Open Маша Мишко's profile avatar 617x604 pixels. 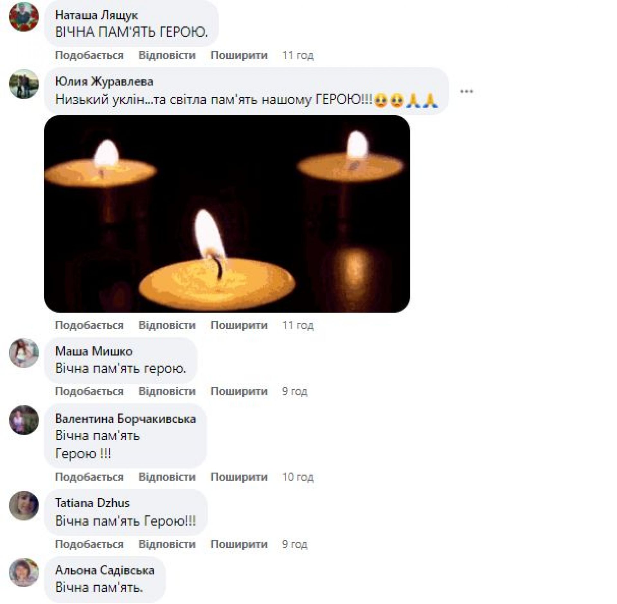24,353
